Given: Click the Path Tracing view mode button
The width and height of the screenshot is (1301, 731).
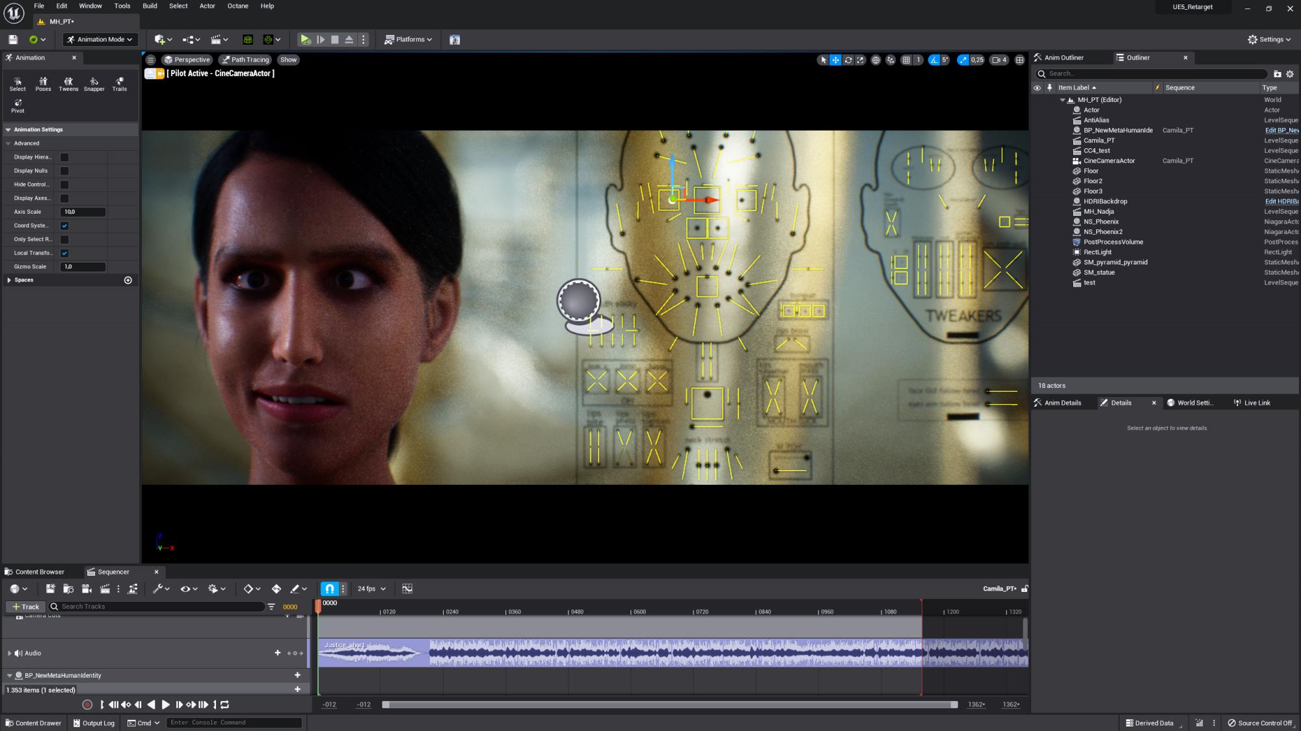Looking at the screenshot, I should coord(245,60).
